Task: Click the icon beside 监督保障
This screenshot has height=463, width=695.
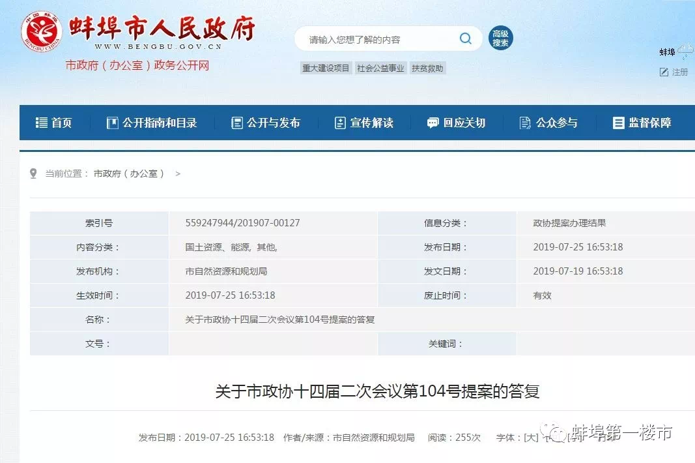Action: coord(618,123)
